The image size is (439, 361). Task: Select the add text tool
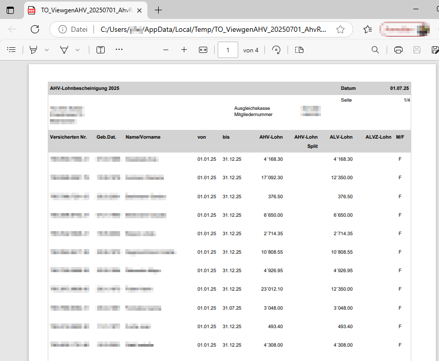click(101, 50)
